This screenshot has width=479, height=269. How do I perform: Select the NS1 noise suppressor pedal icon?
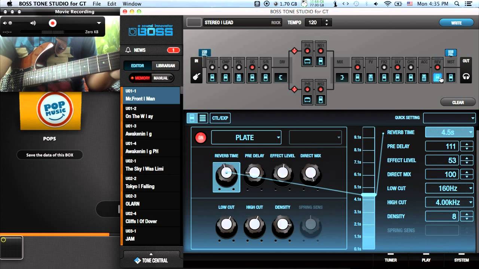pos(321,61)
